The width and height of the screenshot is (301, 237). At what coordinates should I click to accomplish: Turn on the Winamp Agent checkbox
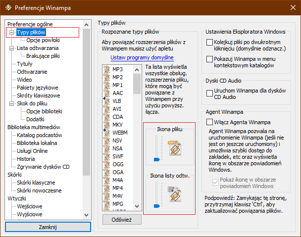point(209,122)
